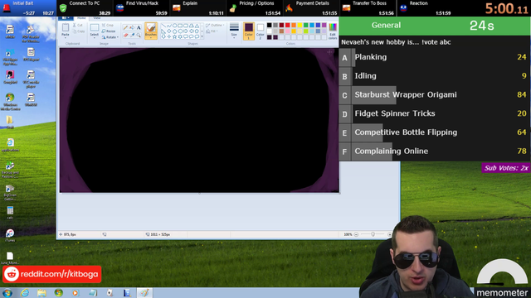
Task: Open the folder icon on desktop
Action: pos(10,122)
